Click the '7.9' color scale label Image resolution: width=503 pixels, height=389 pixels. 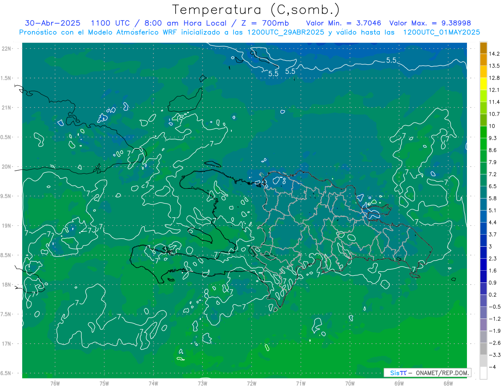(493, 162)
